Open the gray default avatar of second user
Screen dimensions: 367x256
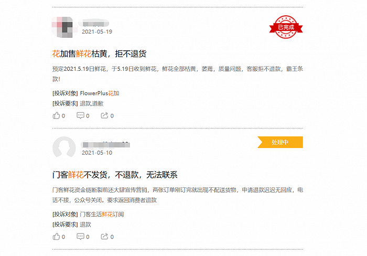pos(64,147)
